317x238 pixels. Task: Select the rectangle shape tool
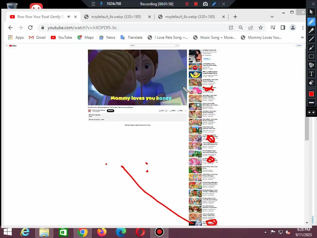point(311,57)
